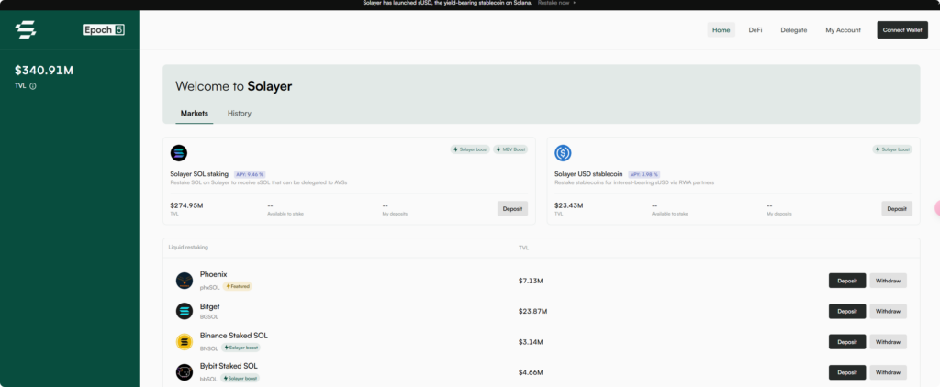This screenshot has height=387, width=940.
Task: Withdraw from Phoenix
Action: (888, 281)
